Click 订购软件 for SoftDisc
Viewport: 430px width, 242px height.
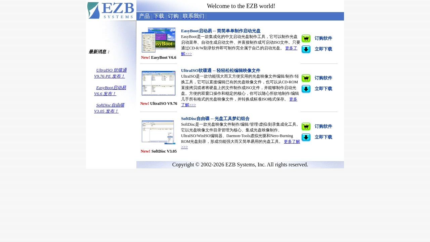(x=324, y=127)
